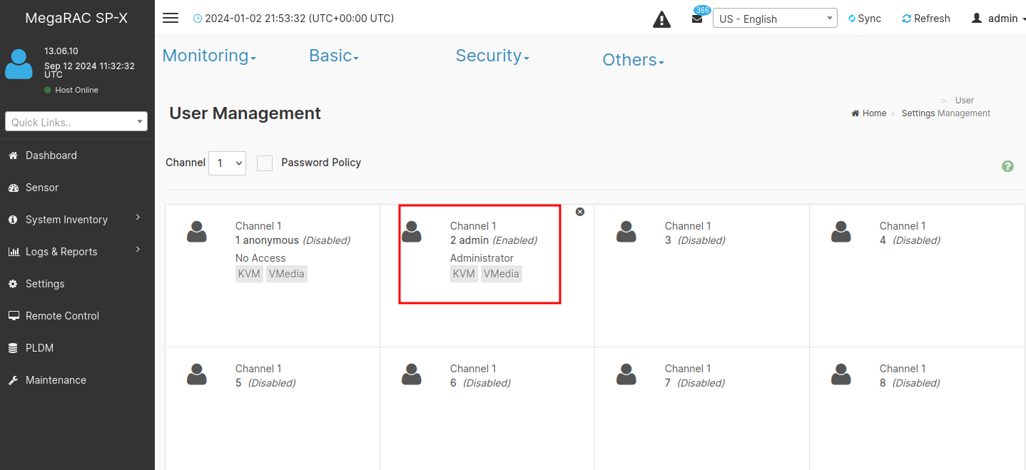Click the hamburger menu toggle icon
1026x470 pixels.
[x=171, y=19]
